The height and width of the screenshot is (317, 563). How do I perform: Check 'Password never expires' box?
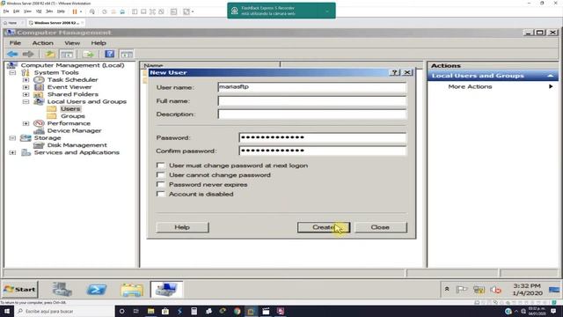(x=160, y=184)
